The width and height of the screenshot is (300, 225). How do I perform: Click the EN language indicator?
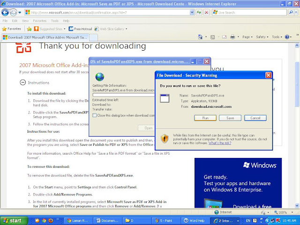tap(248, 221)
